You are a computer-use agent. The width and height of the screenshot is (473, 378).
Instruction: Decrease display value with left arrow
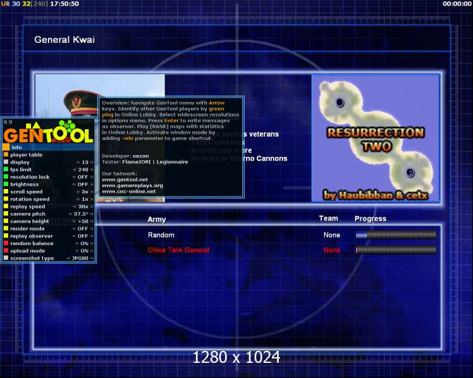(x=78, y=162)
